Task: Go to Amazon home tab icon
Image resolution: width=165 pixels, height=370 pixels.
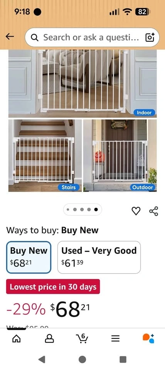Action: point(16,339)
